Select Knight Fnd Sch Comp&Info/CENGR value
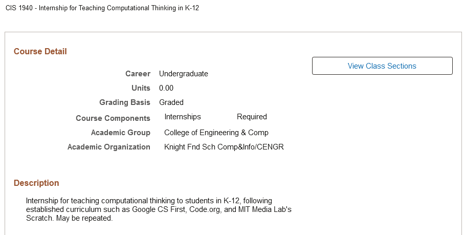The height and width of the screenshot is (235, 464). 224,147
